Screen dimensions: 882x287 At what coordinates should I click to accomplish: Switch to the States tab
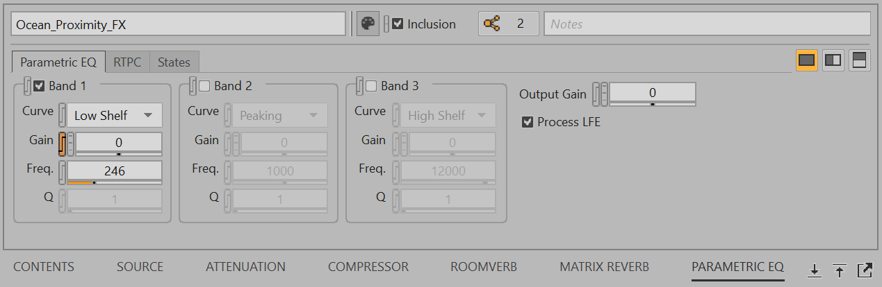click(174, 62)
